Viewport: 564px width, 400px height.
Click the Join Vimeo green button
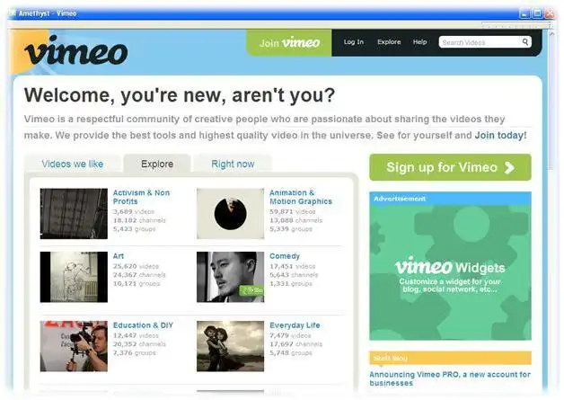pos(289,43)
